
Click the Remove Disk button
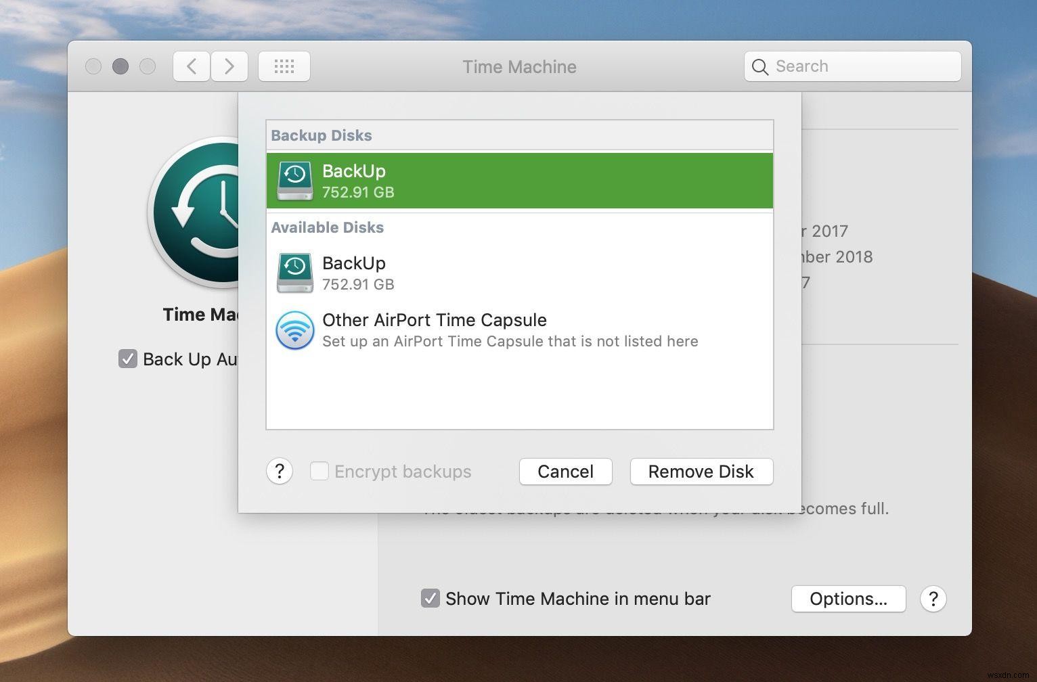tap(701, 472)
